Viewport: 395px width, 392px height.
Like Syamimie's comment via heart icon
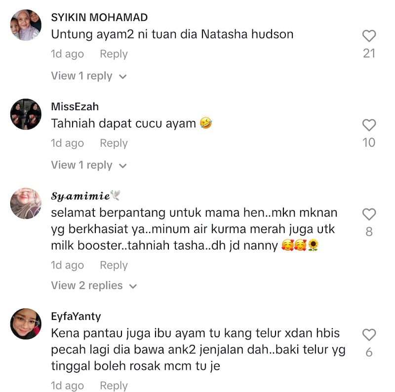[369, 214]
